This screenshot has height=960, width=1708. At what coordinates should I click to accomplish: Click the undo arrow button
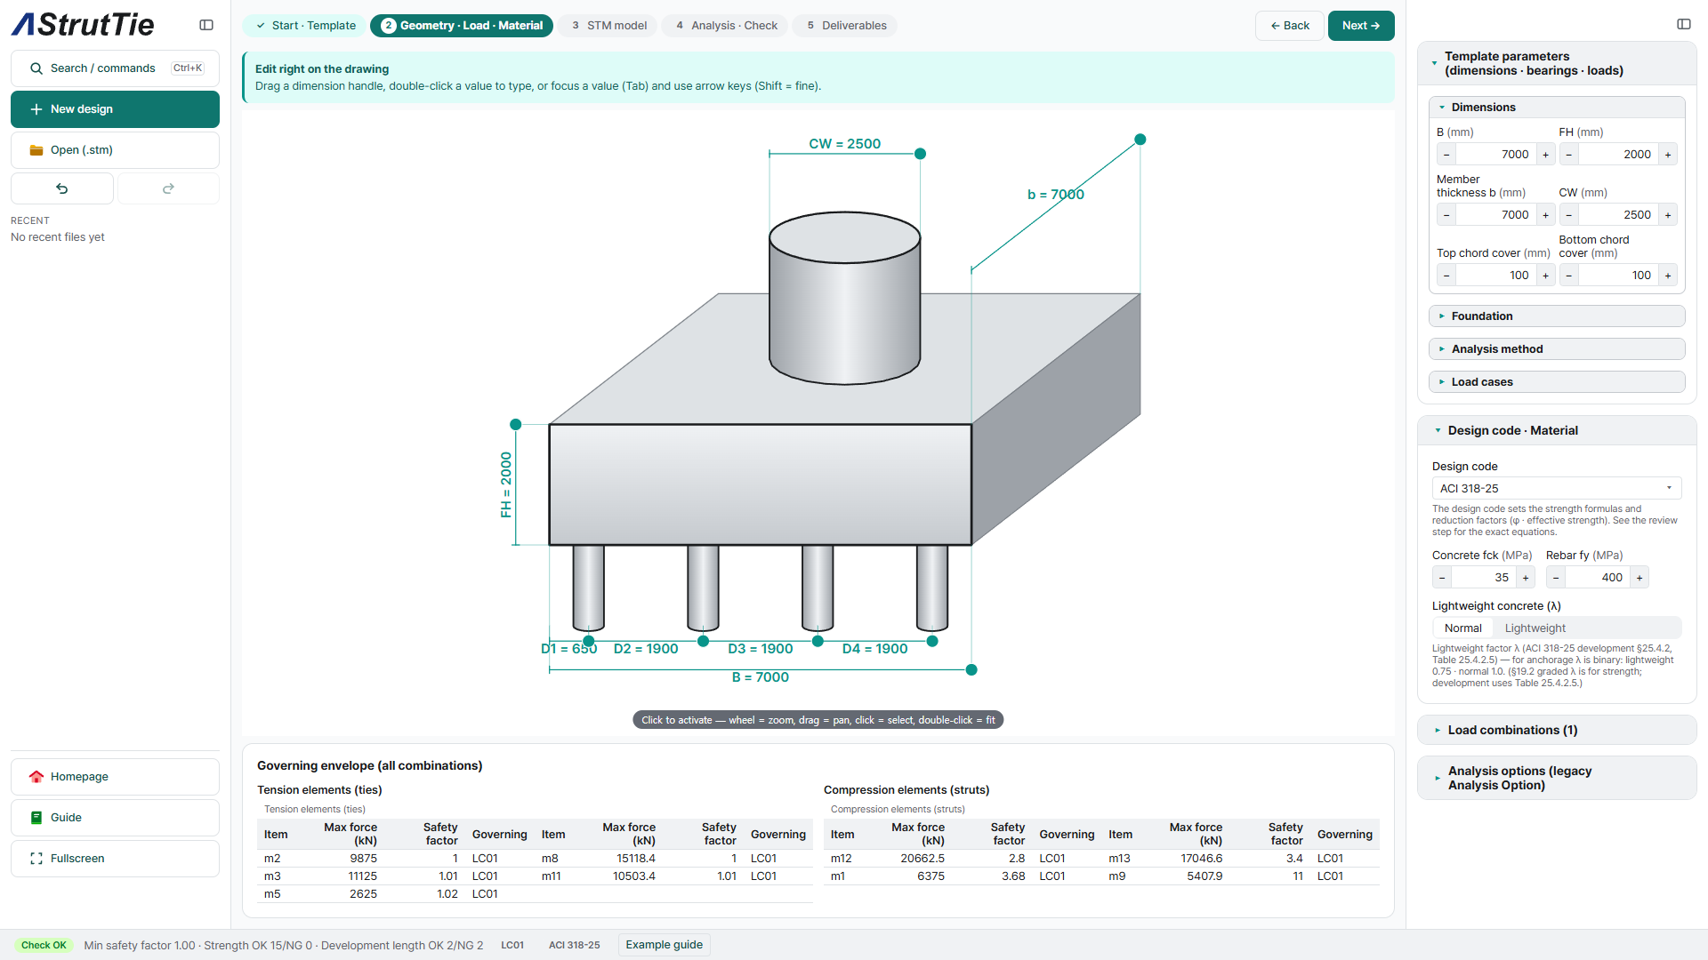(62, 188)
